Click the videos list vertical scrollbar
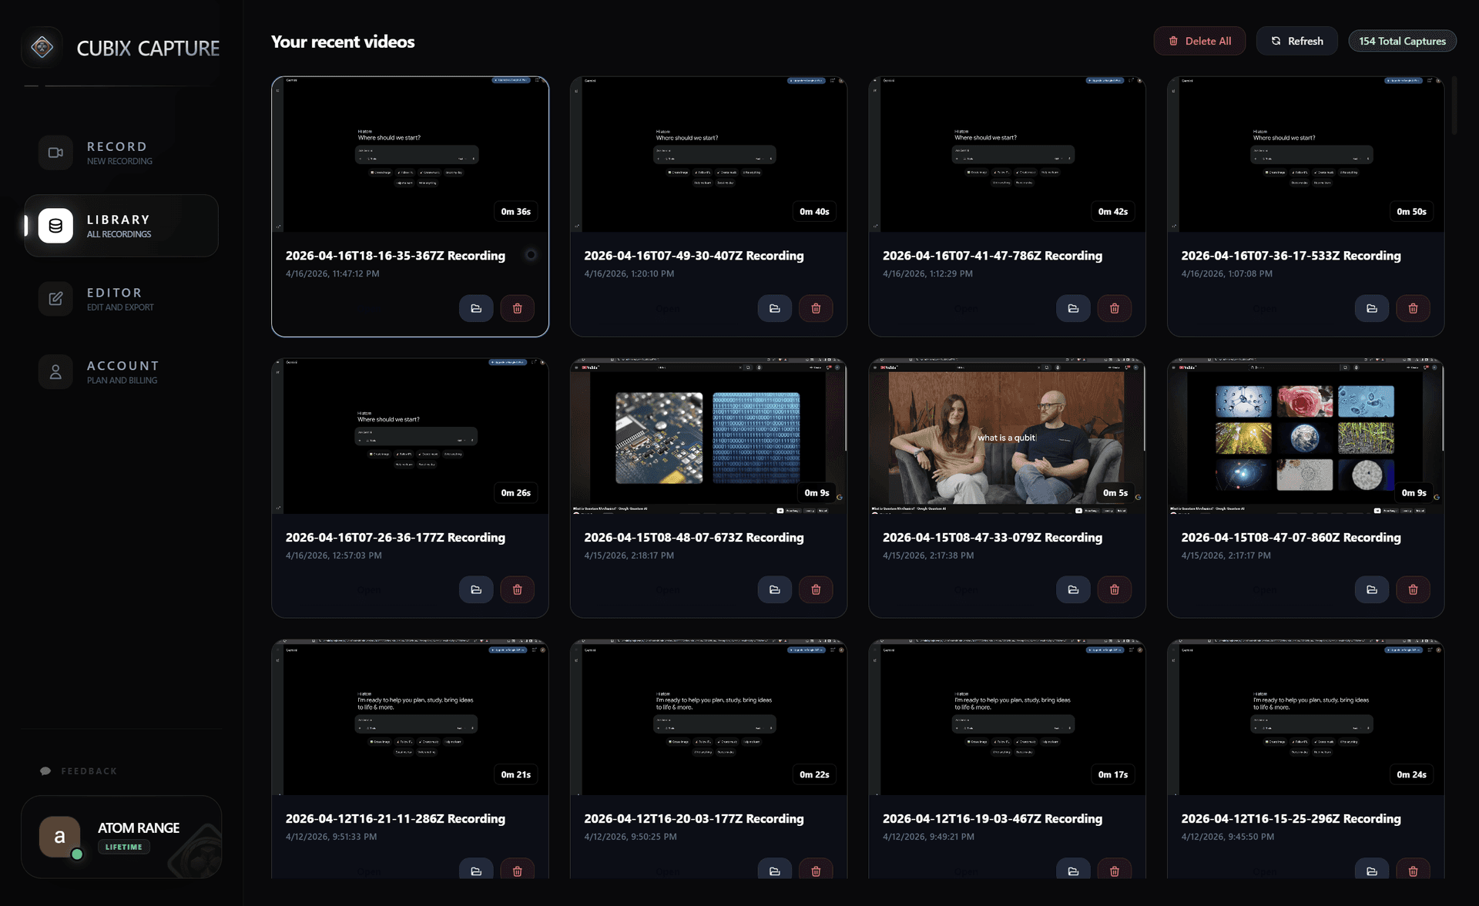1479x906 pixels. [x=1454, y=106]
